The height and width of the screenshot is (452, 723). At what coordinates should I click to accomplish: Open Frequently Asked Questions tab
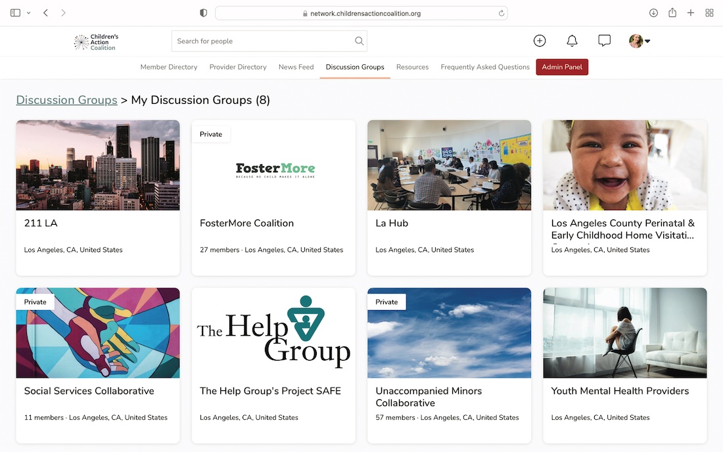click(485, 67)
